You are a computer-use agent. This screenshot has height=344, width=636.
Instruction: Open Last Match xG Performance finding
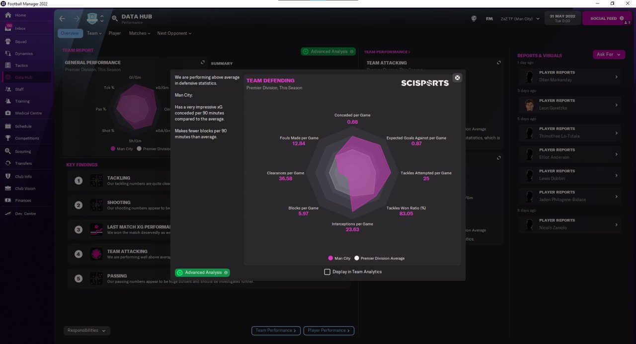(119, 230)
